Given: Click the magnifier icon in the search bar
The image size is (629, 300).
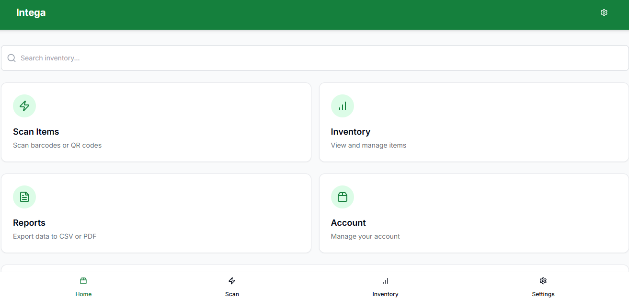Looking at the screenshot, I should (11, 58).
